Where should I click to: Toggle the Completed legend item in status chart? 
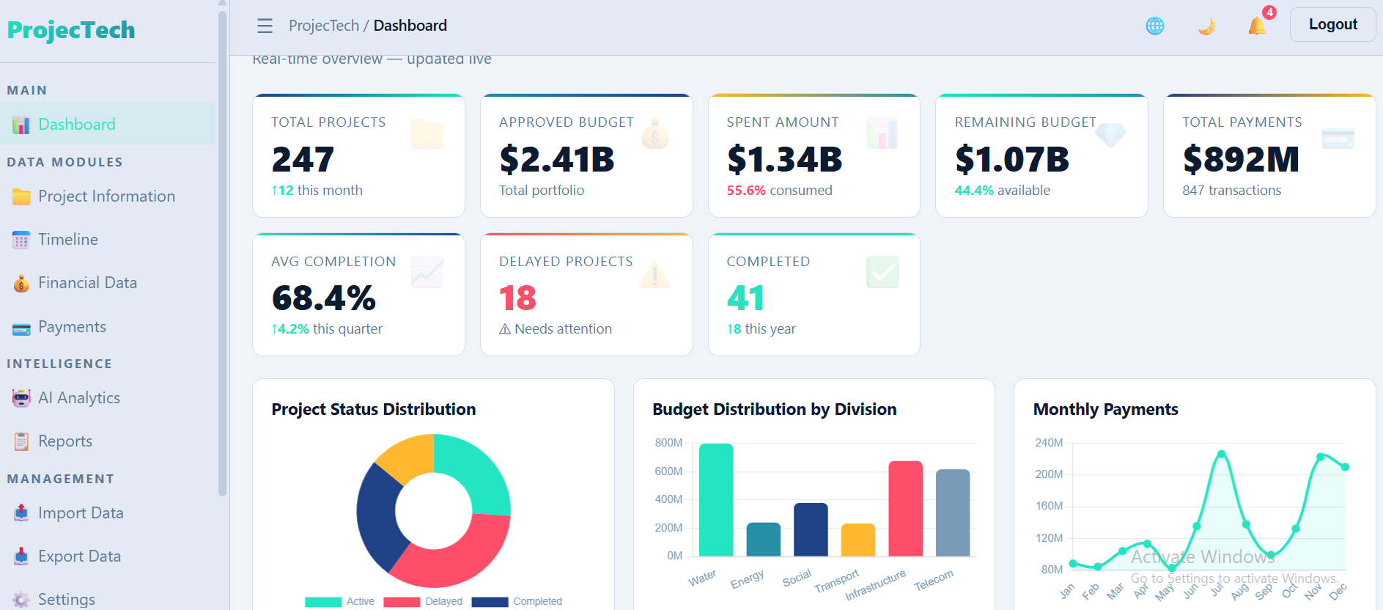click(x=517, y=601)
